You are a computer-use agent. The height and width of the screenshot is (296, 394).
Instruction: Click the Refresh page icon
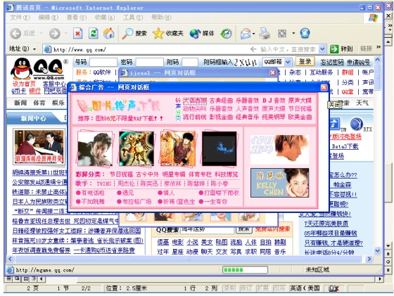coord(93,33)
